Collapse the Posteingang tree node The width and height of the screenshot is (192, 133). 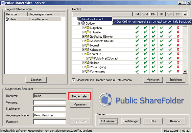pyautogui.click(x=83, y=71)
